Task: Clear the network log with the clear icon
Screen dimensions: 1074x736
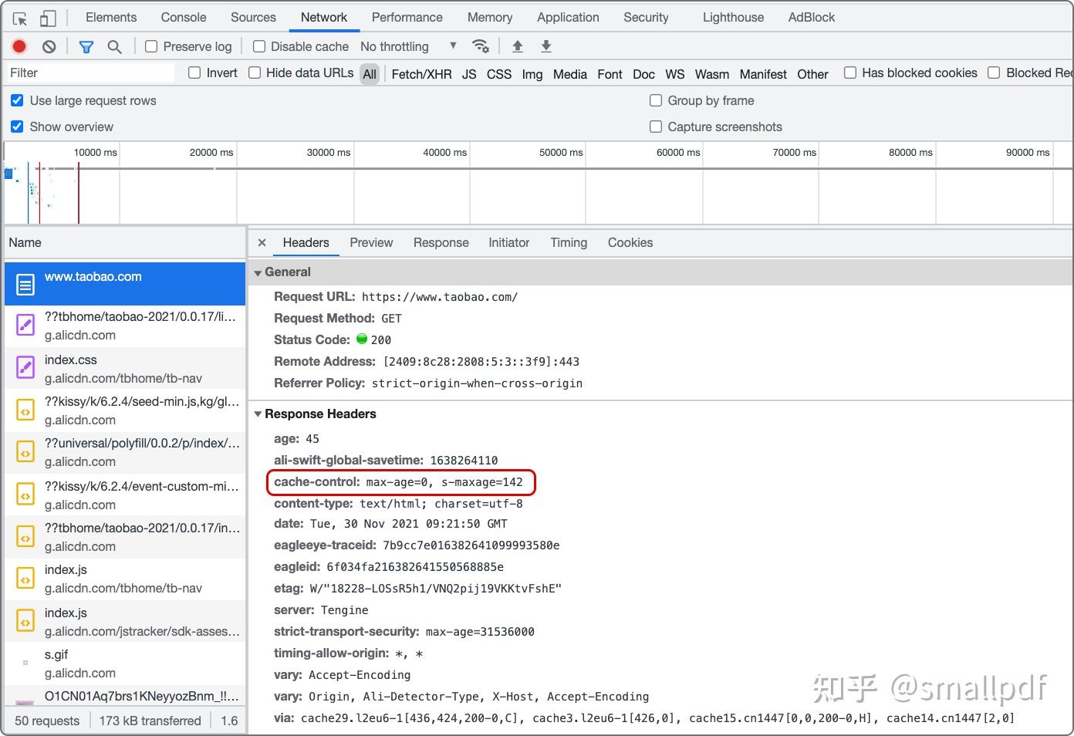Action: click(x=49, y=46)
